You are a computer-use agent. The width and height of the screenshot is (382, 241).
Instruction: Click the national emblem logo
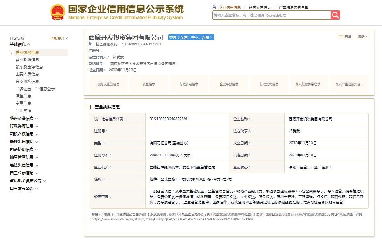click(58, 12)
